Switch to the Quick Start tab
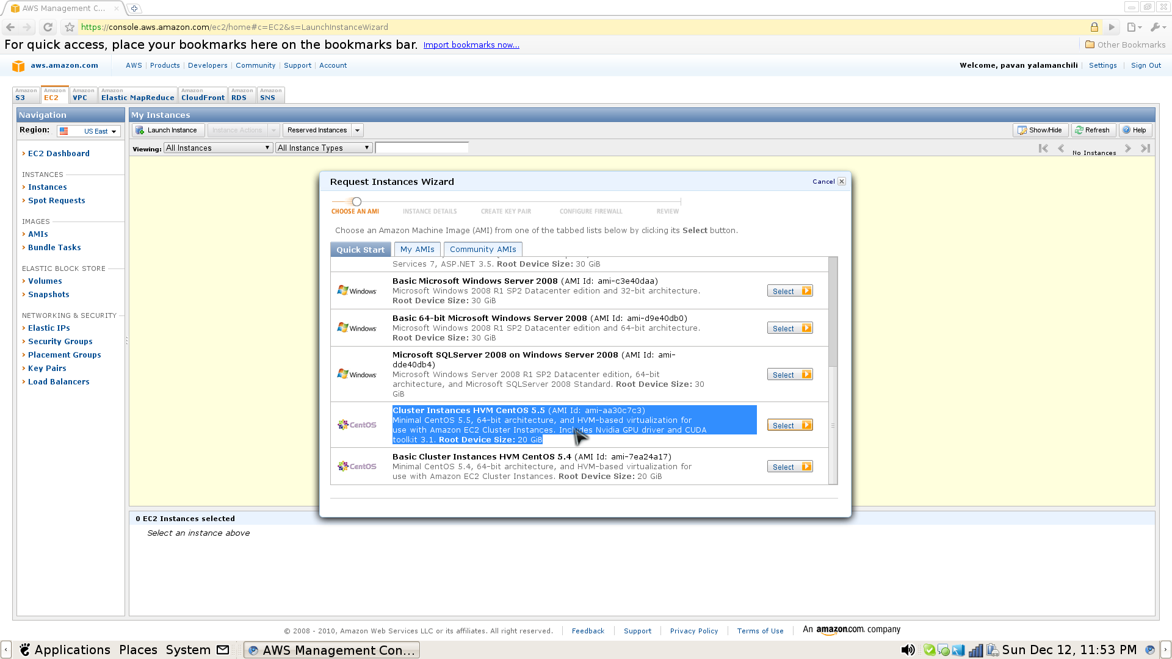Screen dimensions: 1172x659 (x=361, y=250)
